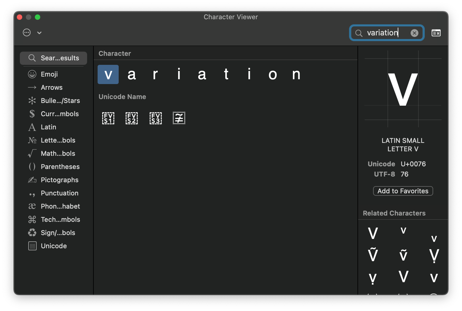Screen dimensions: 462x311
Task: Choose related small v with tilde
Action: coord(403,255)
